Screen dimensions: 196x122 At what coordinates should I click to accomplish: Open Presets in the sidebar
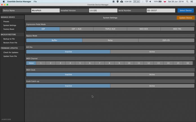point(6,21)
